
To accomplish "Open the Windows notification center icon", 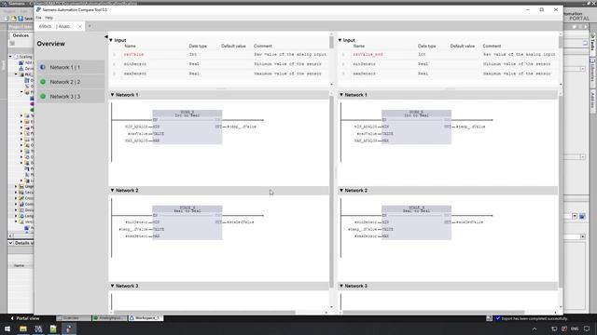I will click(587, 328).
